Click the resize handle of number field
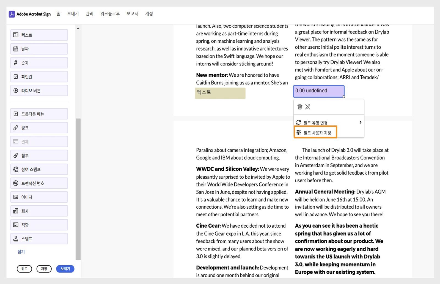The height and width of the screenshot is (284, 440). tap(344, 97)
